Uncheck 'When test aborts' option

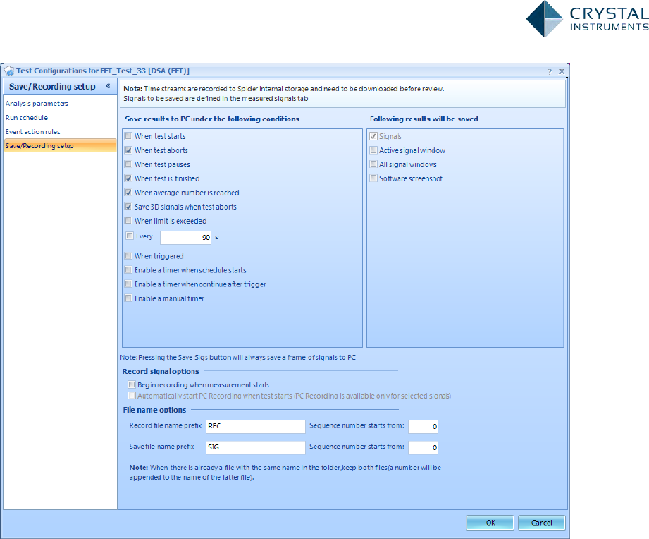pos(129,150)
